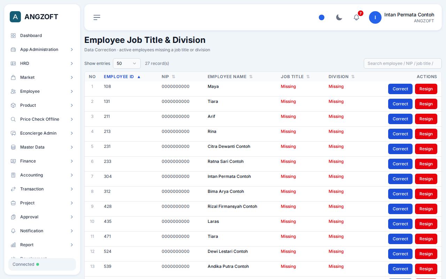446x279 pixels.
Task: Click the ANGZOFT logo icon
Action: [15, 17]
